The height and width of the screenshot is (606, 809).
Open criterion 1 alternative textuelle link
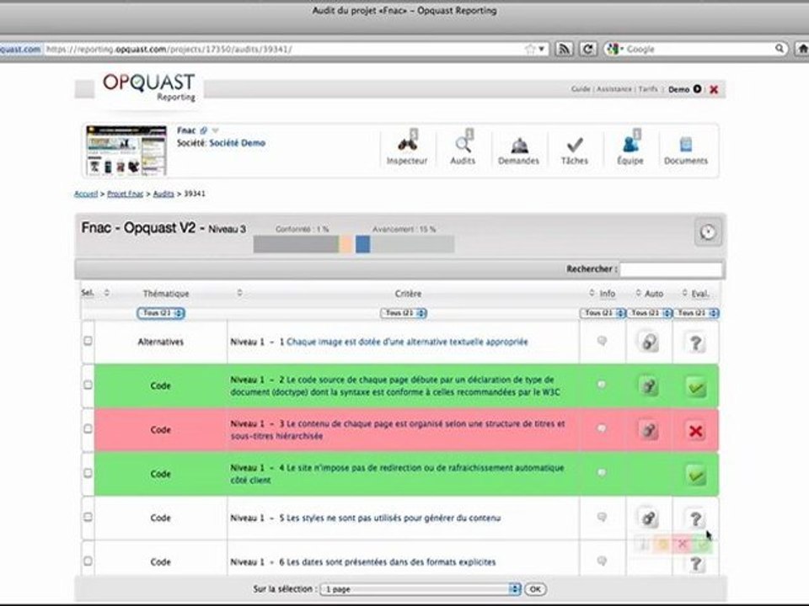[407, 342]
